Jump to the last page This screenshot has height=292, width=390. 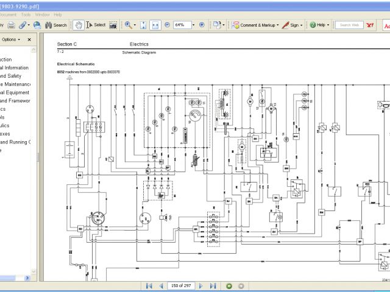click(x=211, y=285)
